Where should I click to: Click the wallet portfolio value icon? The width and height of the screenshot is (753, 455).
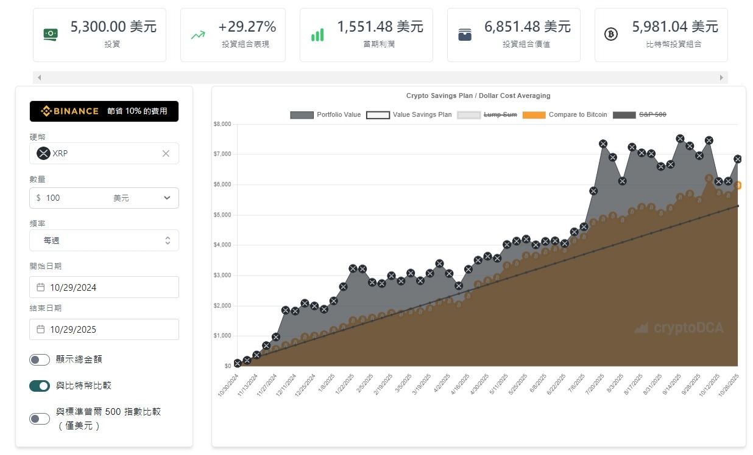(x=465, y=35)
